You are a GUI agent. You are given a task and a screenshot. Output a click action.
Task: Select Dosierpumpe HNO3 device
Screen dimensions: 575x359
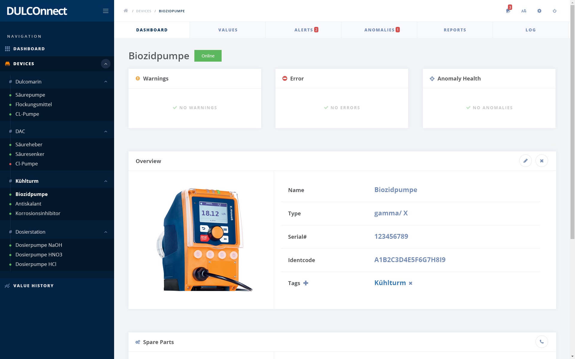pos(39,255)
